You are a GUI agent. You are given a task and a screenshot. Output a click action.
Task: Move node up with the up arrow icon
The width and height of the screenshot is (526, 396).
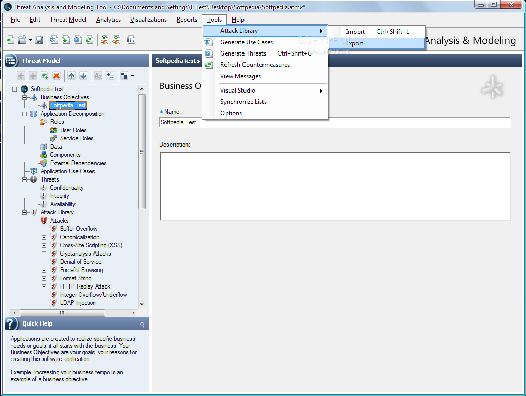[x=71, y=76]
